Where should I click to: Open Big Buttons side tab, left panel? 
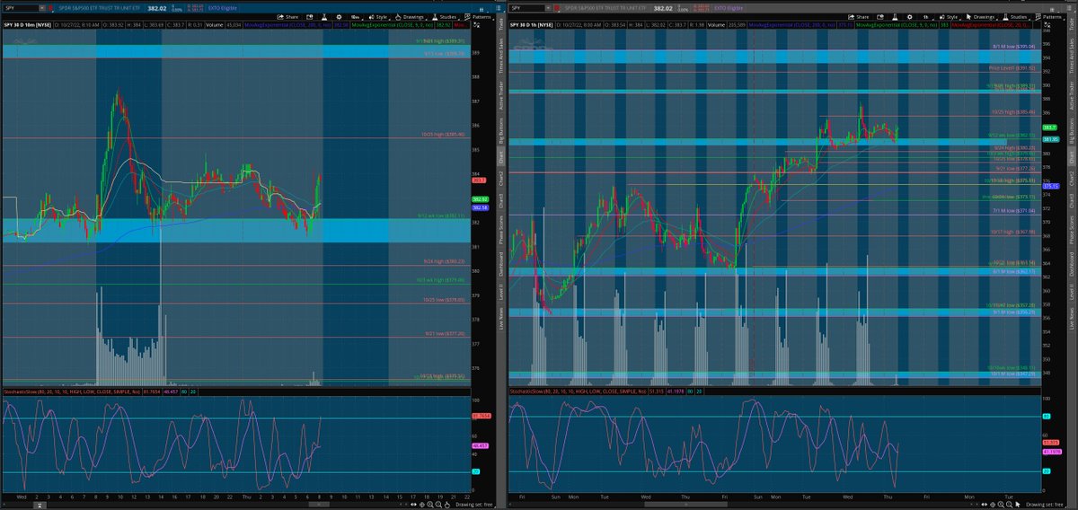click(x=501, y=130)
